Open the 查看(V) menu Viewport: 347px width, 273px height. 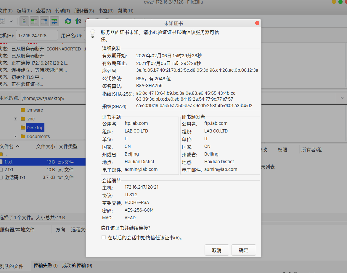point(44,11)
